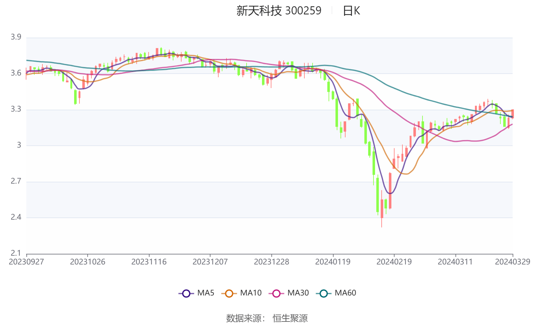Click the MA5 purple circle legend icon
The height and width of the screenshot is (324, 534).
point(187,293)
